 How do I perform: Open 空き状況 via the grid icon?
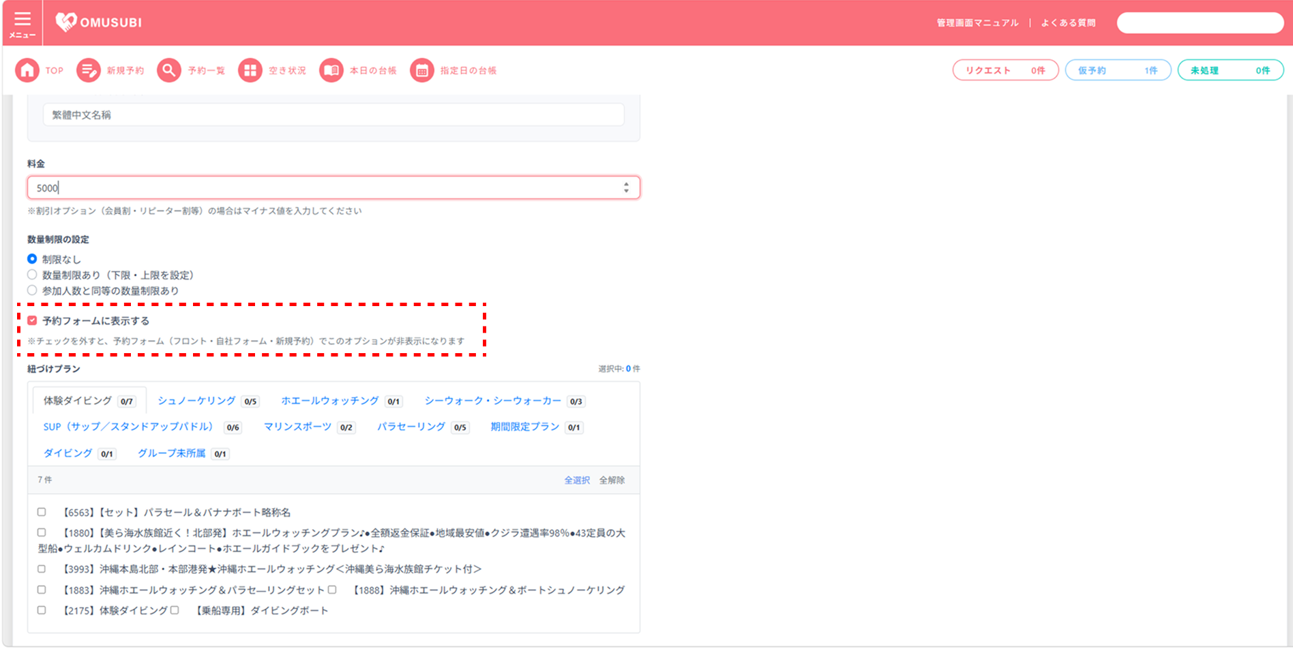coord(250,70)
